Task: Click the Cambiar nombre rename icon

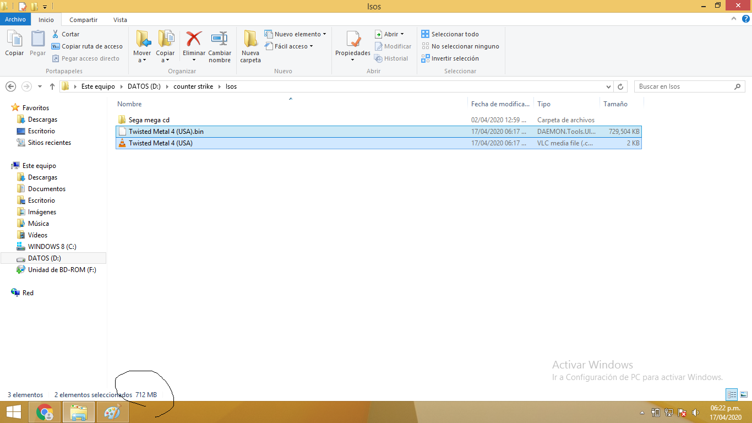Action: pos(220,39)
